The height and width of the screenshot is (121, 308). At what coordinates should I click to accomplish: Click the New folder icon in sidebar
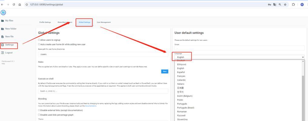point(2,29)
